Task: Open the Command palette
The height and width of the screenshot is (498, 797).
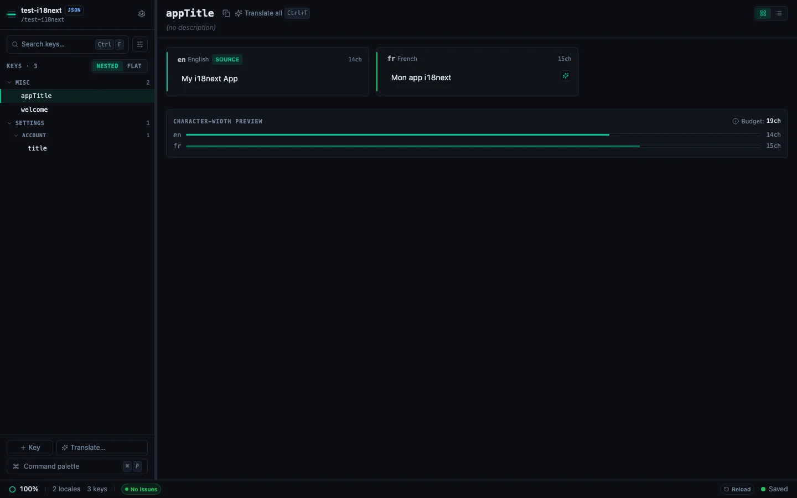Action: coord(77,466)
